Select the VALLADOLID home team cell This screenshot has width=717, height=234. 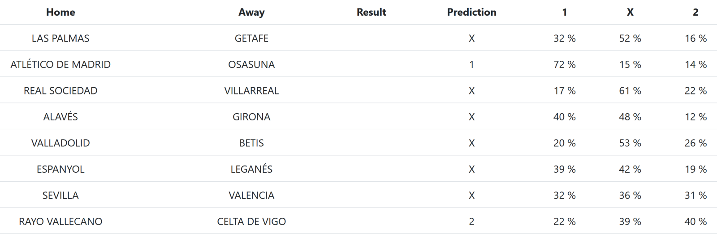click(x=60, y=143)
